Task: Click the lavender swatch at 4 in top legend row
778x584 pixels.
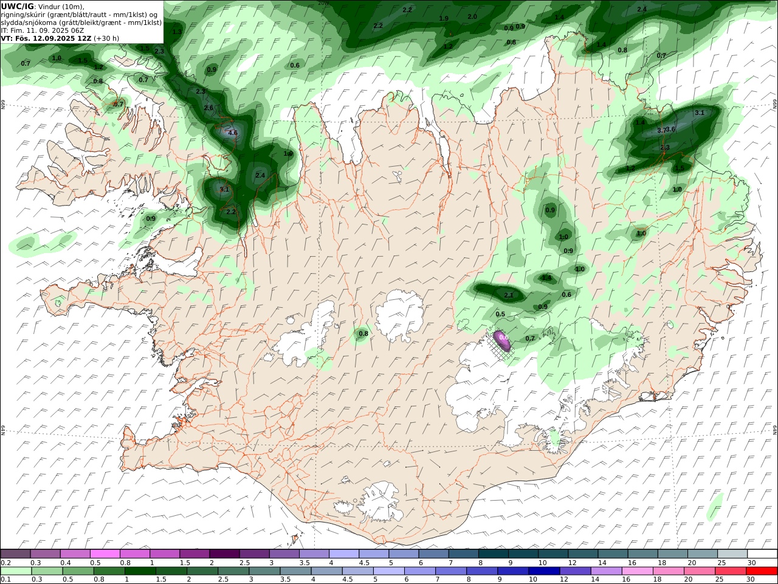Action: coord(343,554)
